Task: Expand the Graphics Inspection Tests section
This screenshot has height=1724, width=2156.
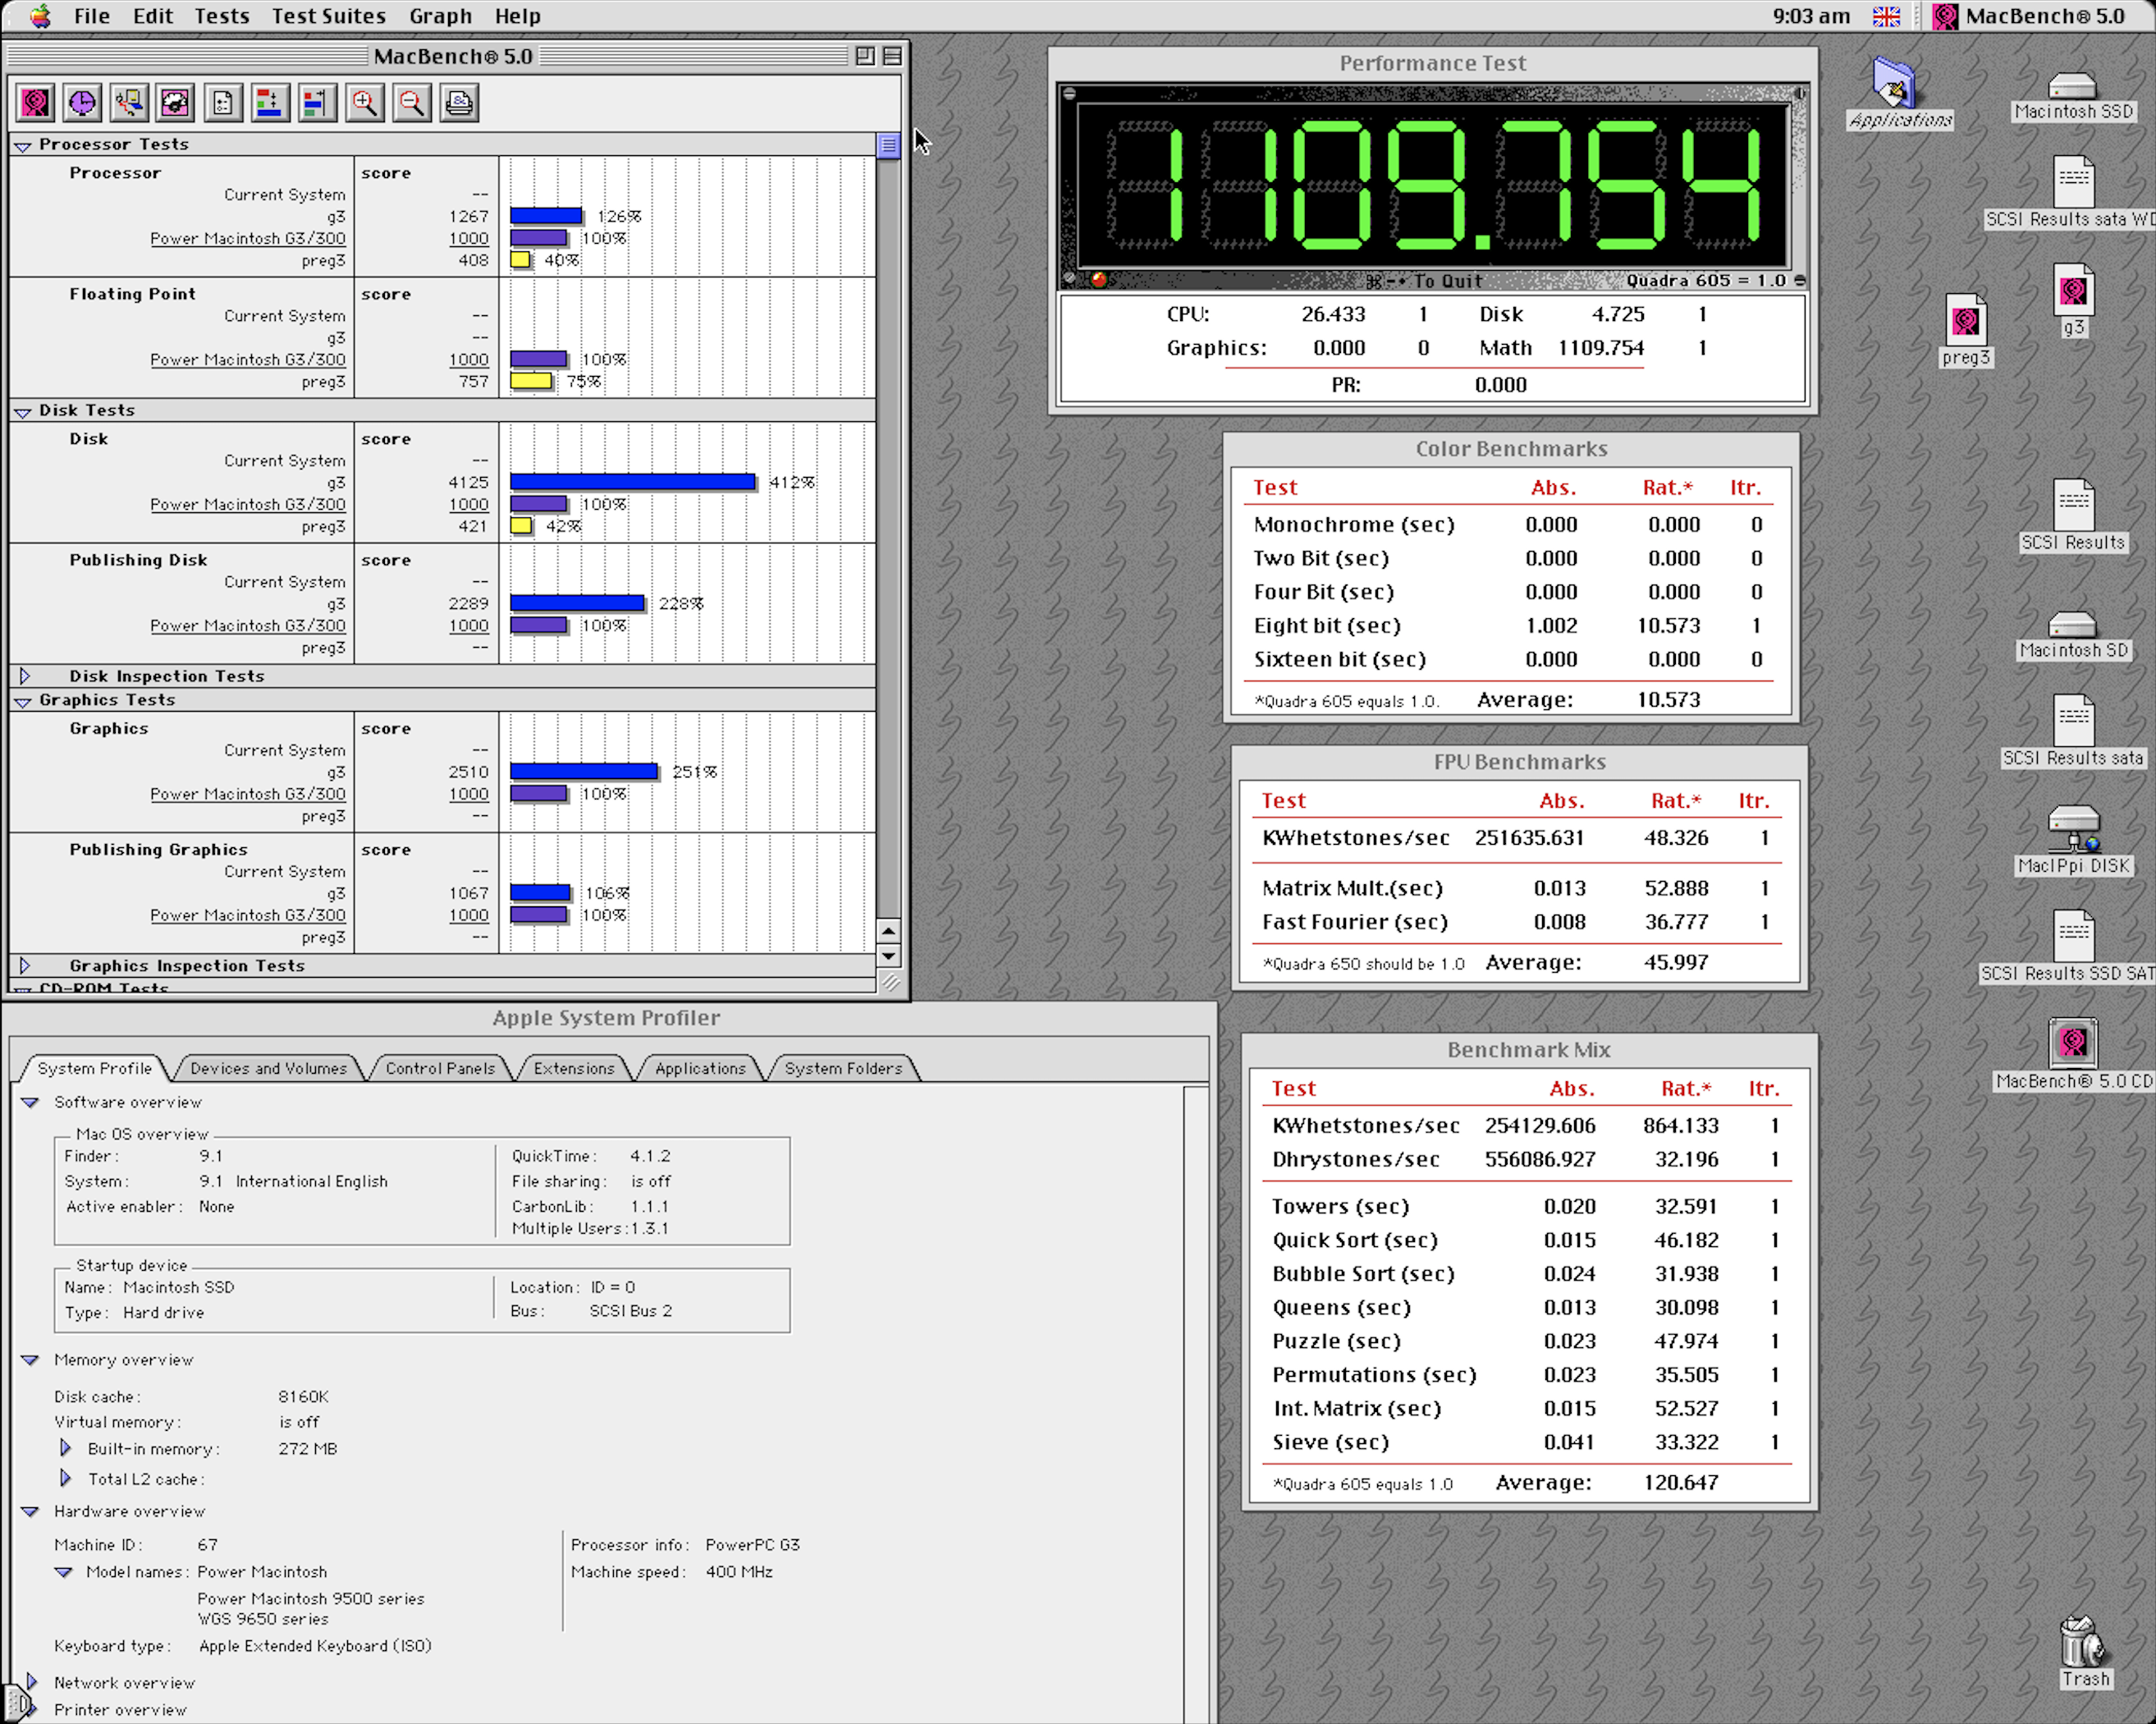Action: pos(25,965)
